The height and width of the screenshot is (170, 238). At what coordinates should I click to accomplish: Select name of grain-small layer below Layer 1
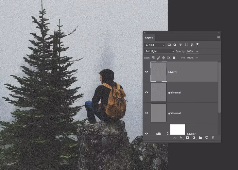point(174,92)
